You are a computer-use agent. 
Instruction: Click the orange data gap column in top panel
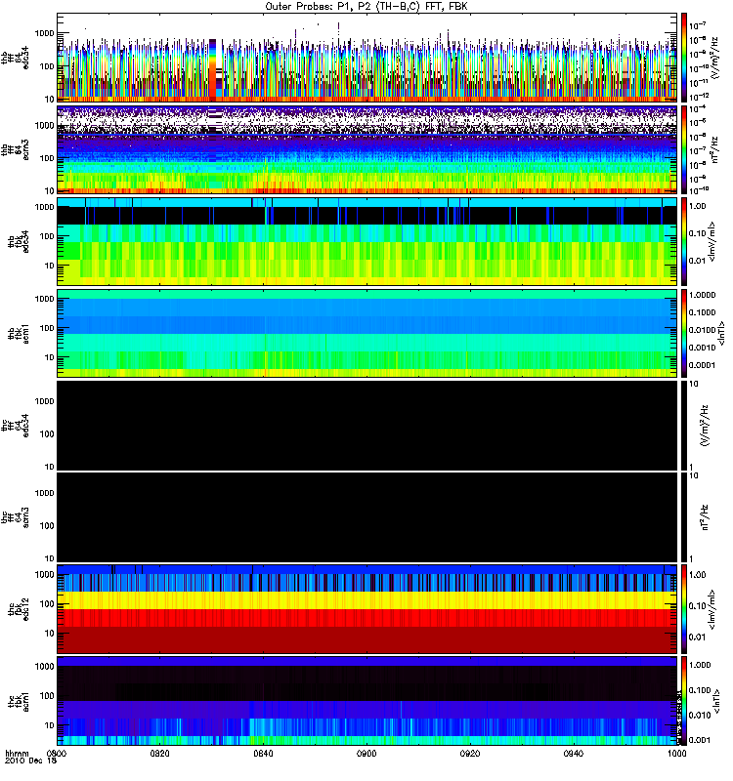tap(212, 70)
